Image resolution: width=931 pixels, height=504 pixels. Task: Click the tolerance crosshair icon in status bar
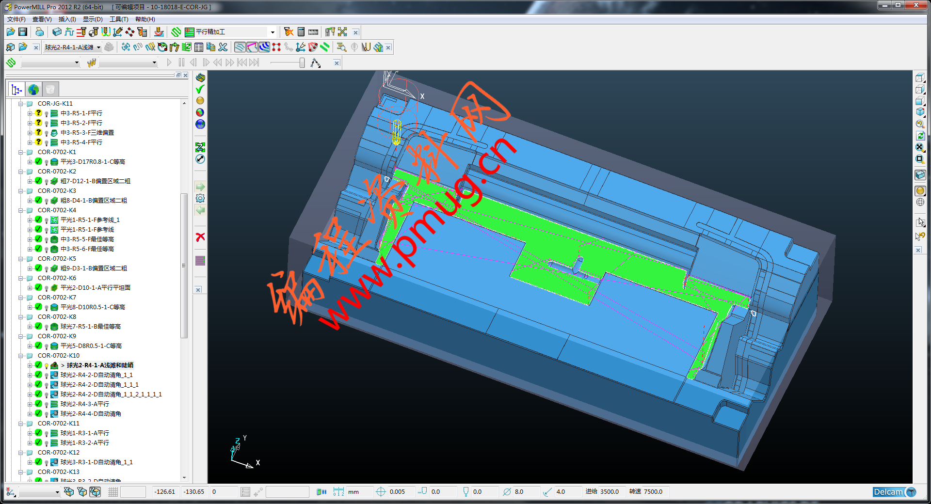point(381,492)
